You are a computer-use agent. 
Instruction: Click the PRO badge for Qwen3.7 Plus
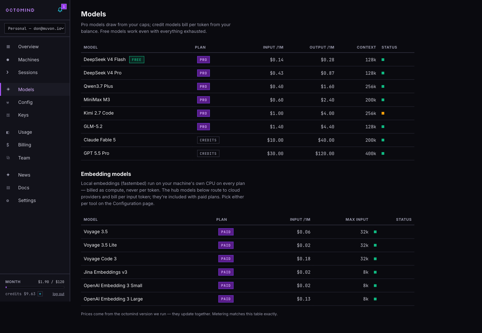coord(204,86)
